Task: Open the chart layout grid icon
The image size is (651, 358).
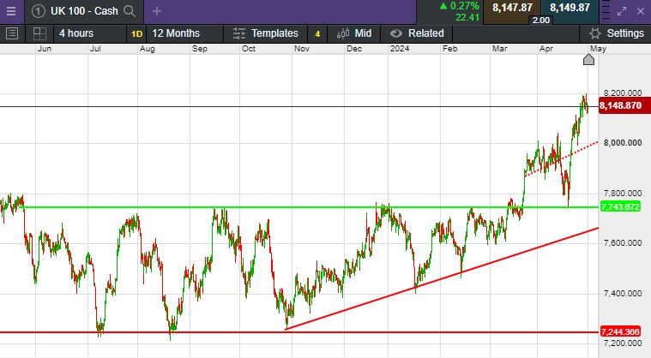Action: [39, 33]
